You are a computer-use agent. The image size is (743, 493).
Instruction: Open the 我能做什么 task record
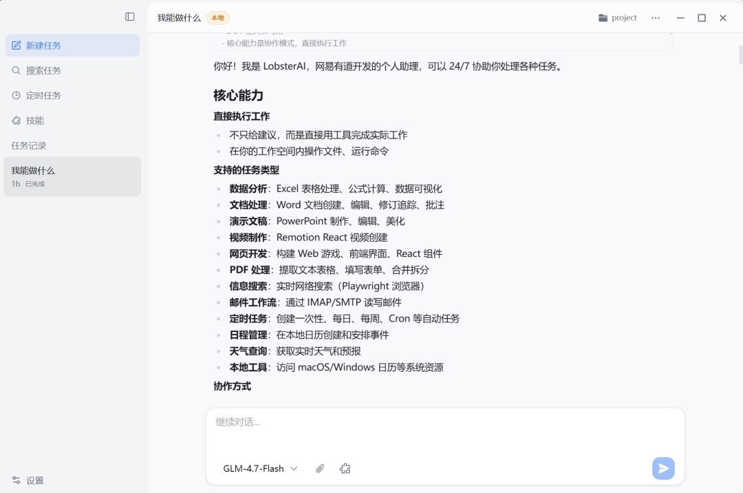[72, 176]
